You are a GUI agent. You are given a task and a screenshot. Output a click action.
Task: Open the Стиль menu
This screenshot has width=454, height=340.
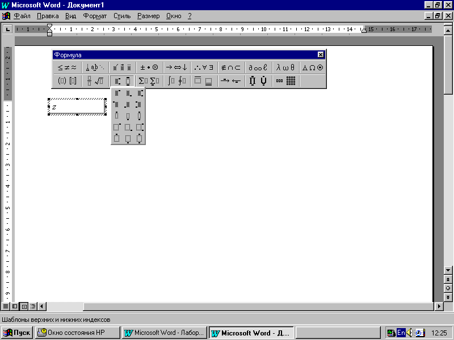[122, 16]
